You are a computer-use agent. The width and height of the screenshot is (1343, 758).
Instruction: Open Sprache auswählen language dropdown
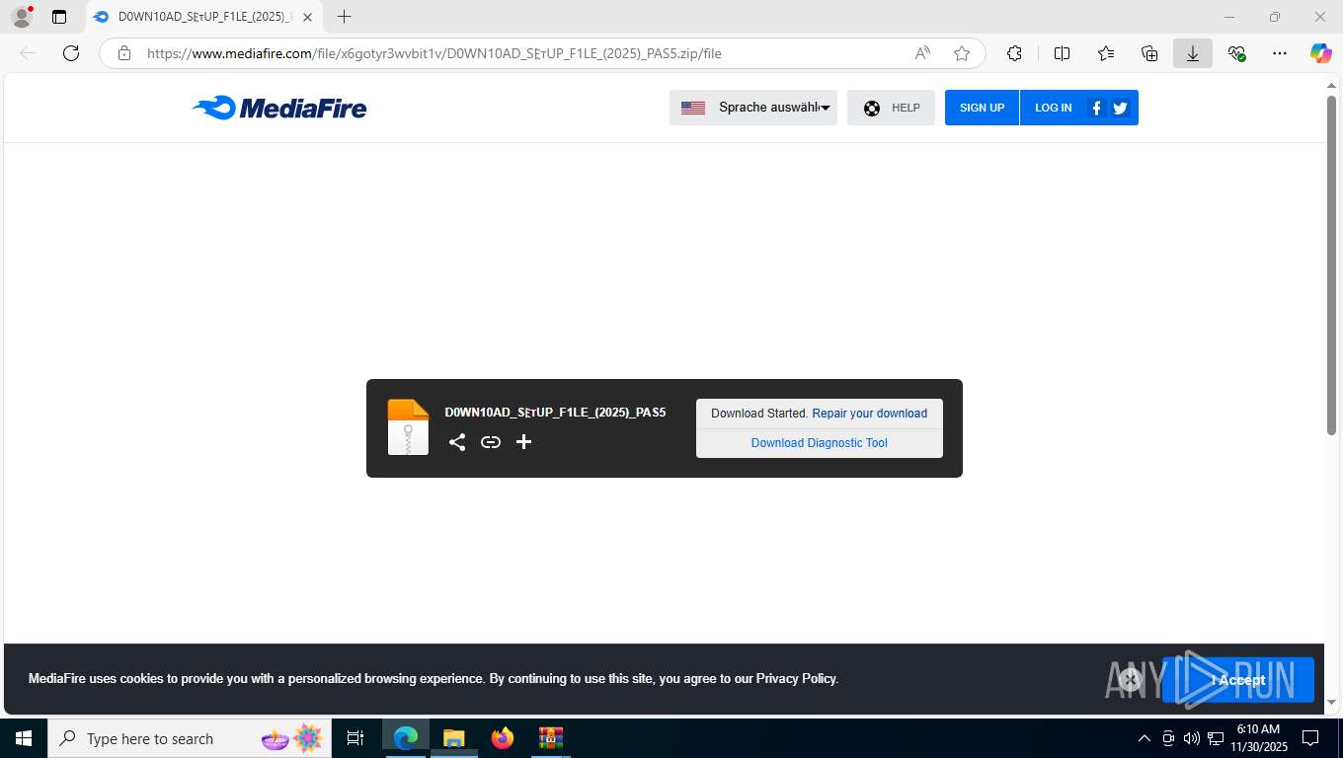[753, 108]
